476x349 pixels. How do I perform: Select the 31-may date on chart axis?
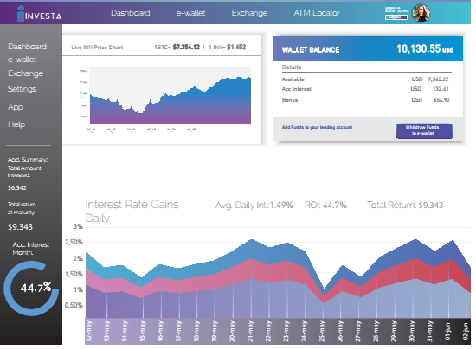430,332
